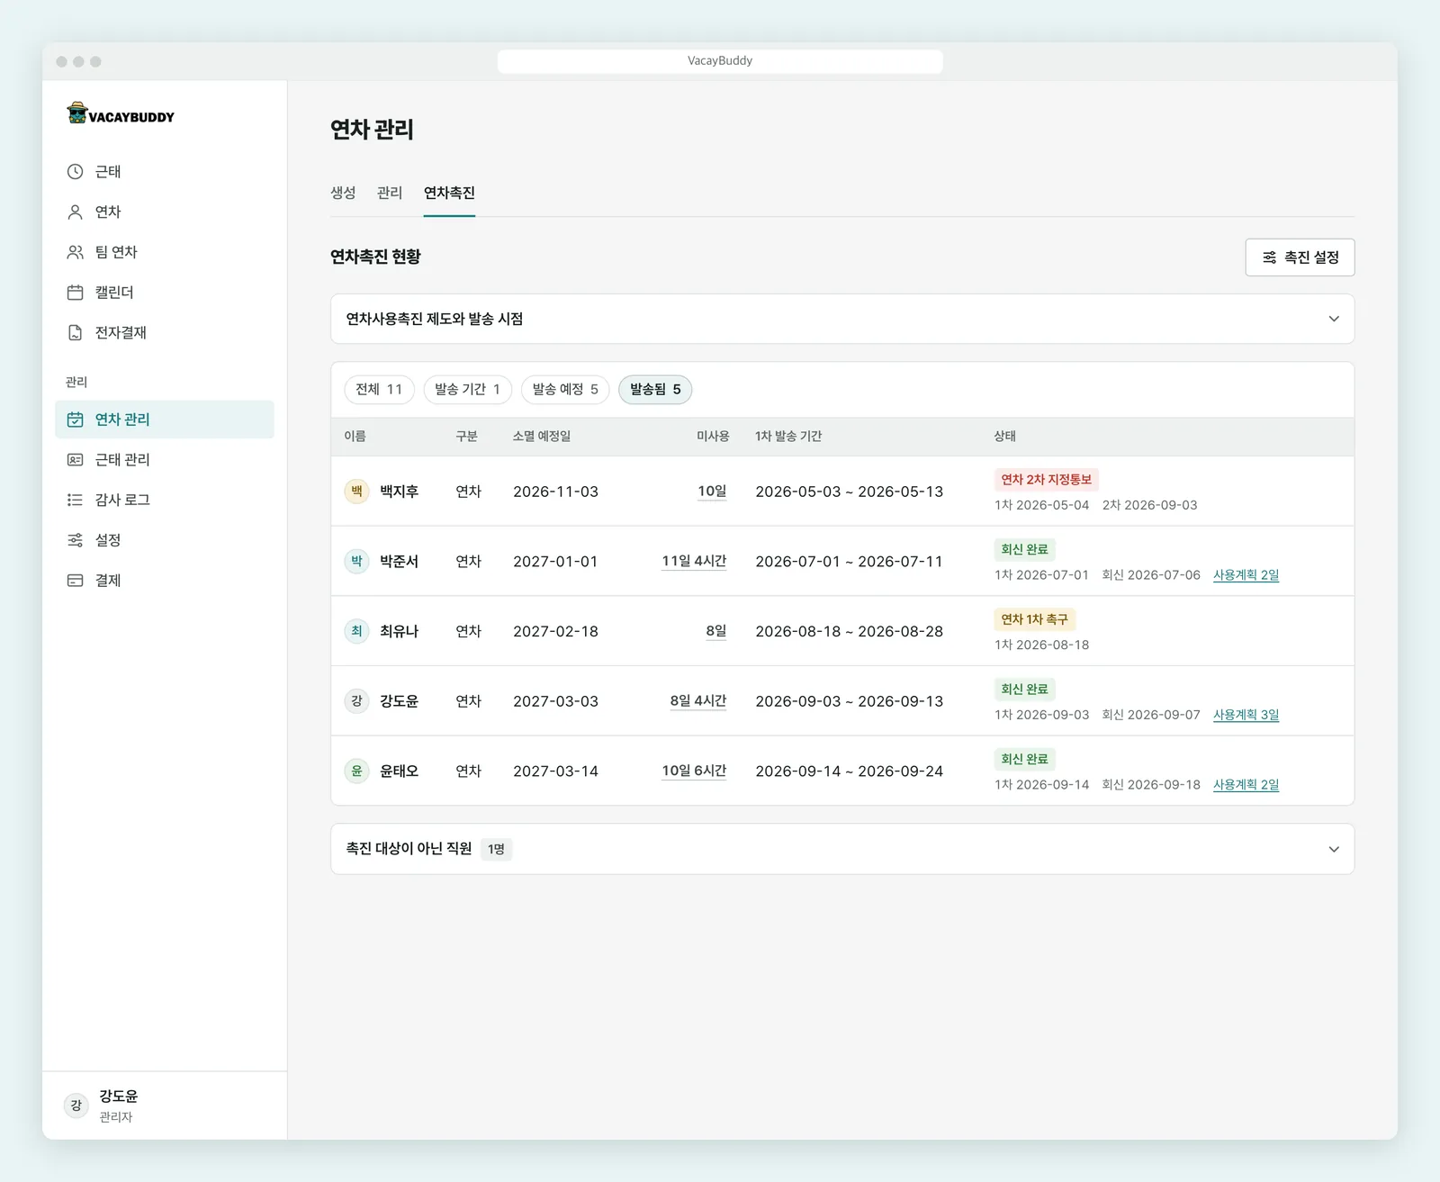Viewport: 1440px width, 1182px height.
Task: Click 촉진 설정 button
Action: click(1300, 257)
